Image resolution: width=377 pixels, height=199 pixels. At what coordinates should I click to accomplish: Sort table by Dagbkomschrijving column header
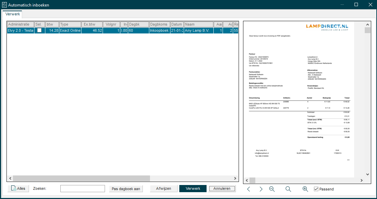(x=159, y=25)
